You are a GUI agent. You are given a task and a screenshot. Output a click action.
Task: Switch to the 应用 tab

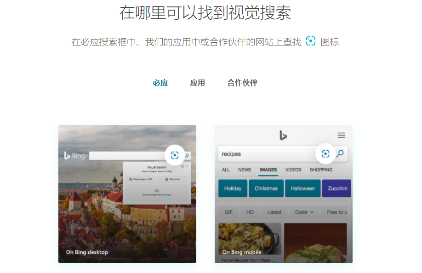point(198,83)
